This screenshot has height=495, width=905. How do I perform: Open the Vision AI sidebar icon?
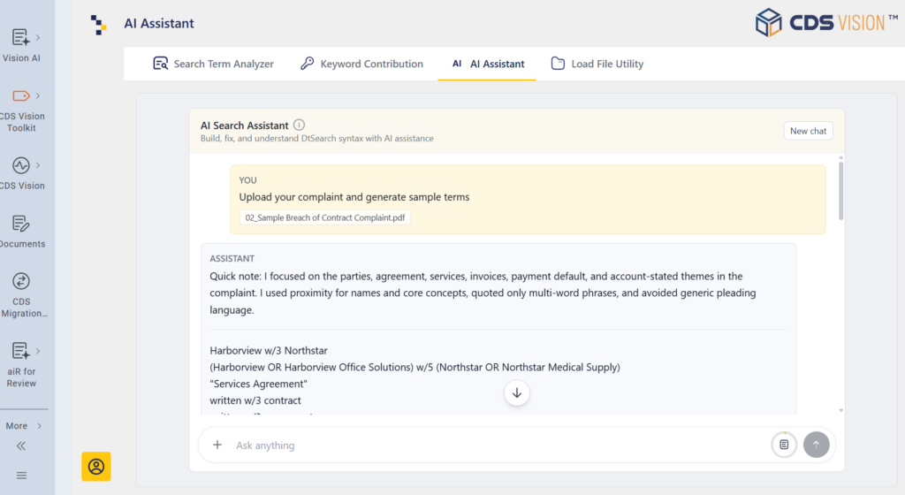click(21, 37)
